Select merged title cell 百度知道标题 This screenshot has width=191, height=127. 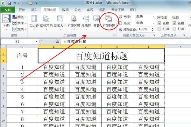point(101,56)
